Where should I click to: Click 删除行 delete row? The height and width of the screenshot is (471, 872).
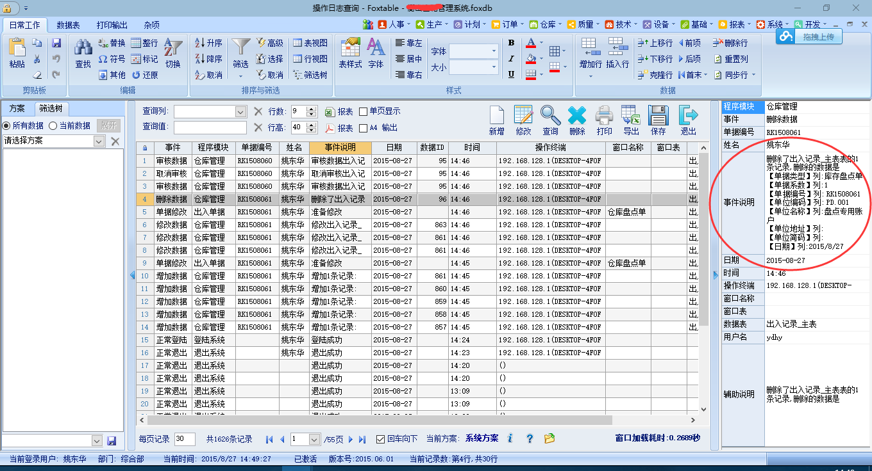pyautogui.click(x=730, y=43)
